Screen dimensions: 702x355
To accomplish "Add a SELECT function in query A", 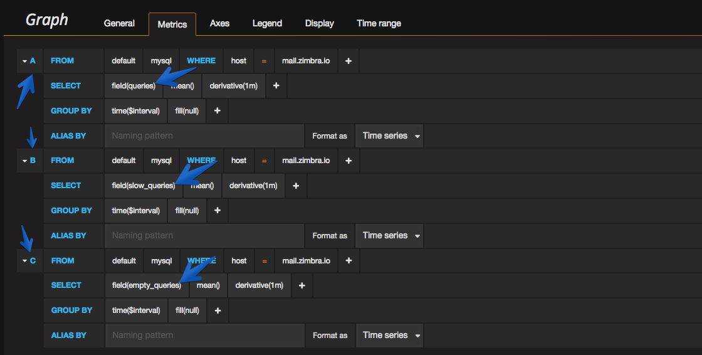I will (x=276, y=85).
